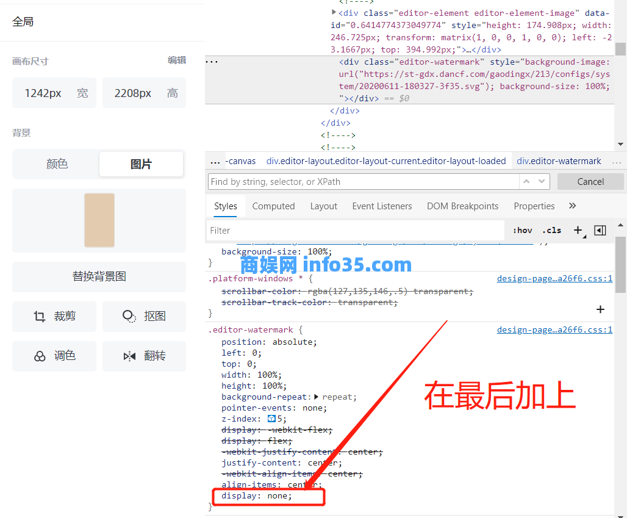Switch background mode to the 颜色 tab
Viewport: 627px width, 518px height.
point(56,164)
